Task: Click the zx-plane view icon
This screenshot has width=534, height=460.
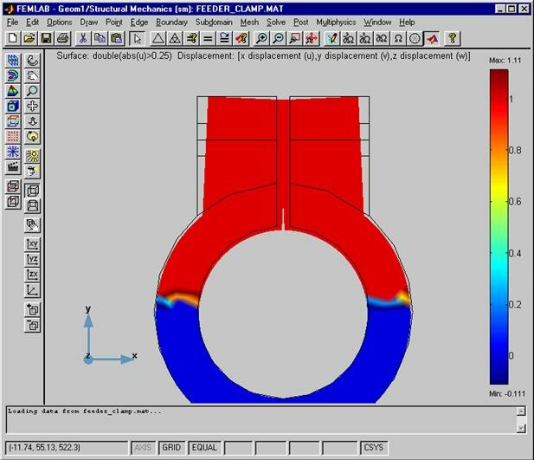Action: (x=33, y=275)
